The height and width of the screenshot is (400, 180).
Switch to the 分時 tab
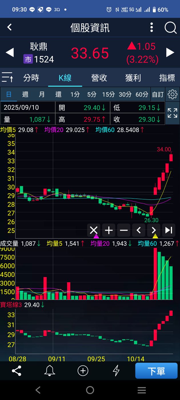pyautogui.click(x=31, y=78)
